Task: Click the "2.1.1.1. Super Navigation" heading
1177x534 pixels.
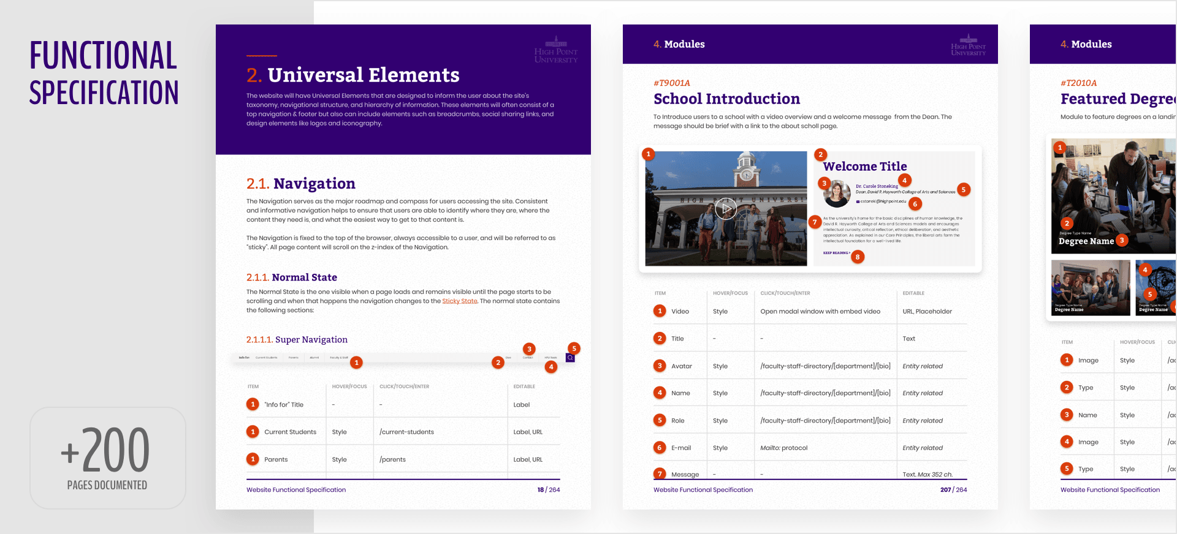Action: [297, 340]
